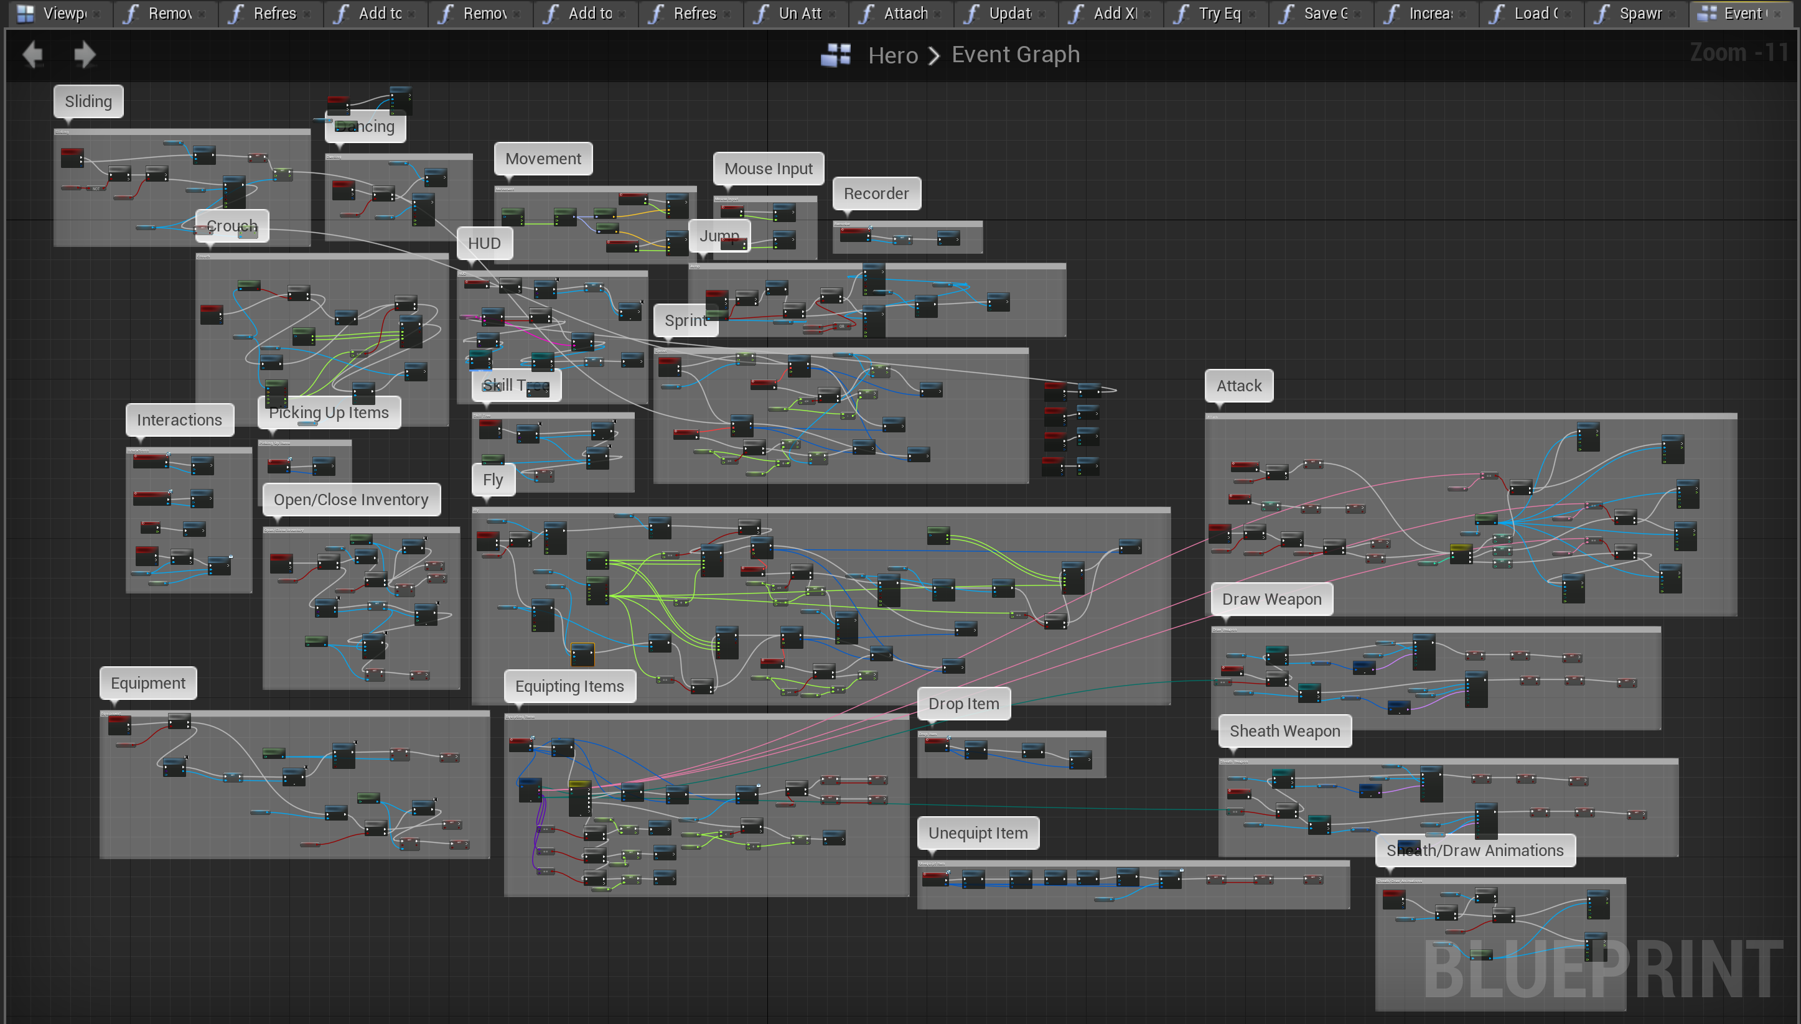Viewport: 1801px width, 1024px height.
Task: Click the Hero breadcrumb link
Action: [892, 55]
